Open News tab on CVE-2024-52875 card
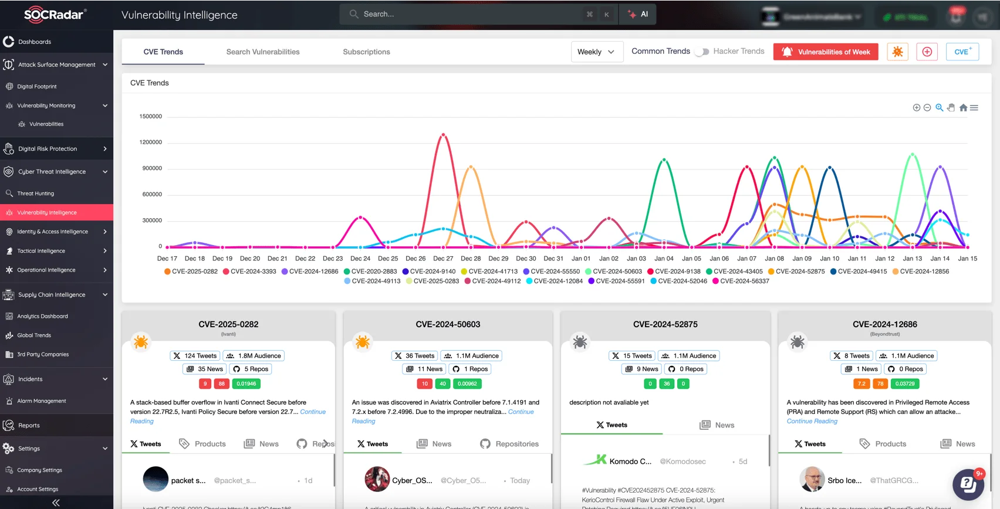 click(717, 425)
